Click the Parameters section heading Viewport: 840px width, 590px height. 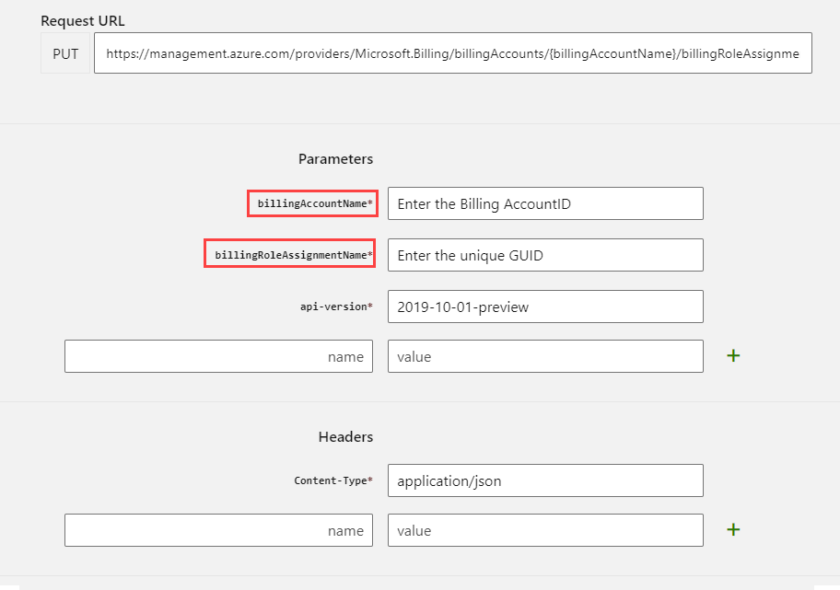(335, 158)
